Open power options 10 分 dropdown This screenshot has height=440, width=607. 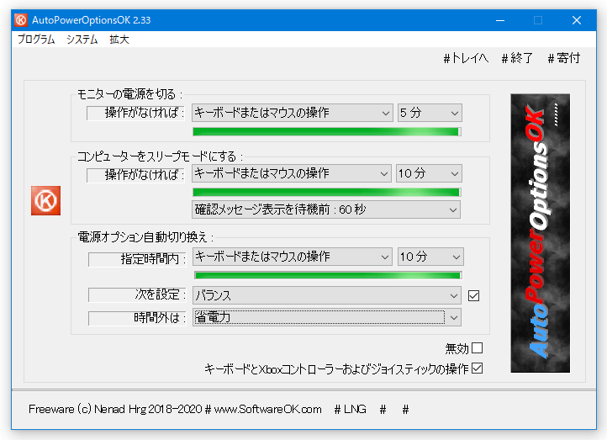pyautogui.click(x=430, y=257)
